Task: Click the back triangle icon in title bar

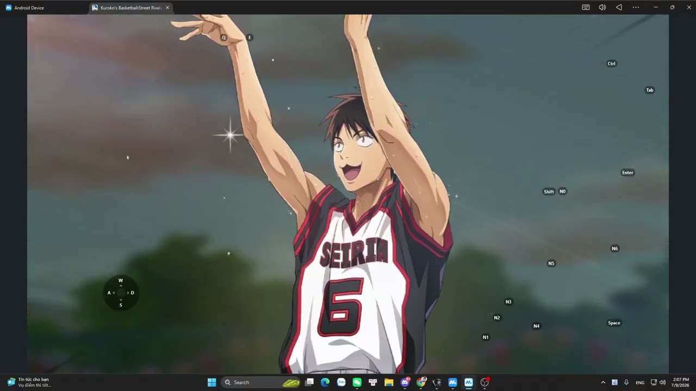Action: (619, 8)
